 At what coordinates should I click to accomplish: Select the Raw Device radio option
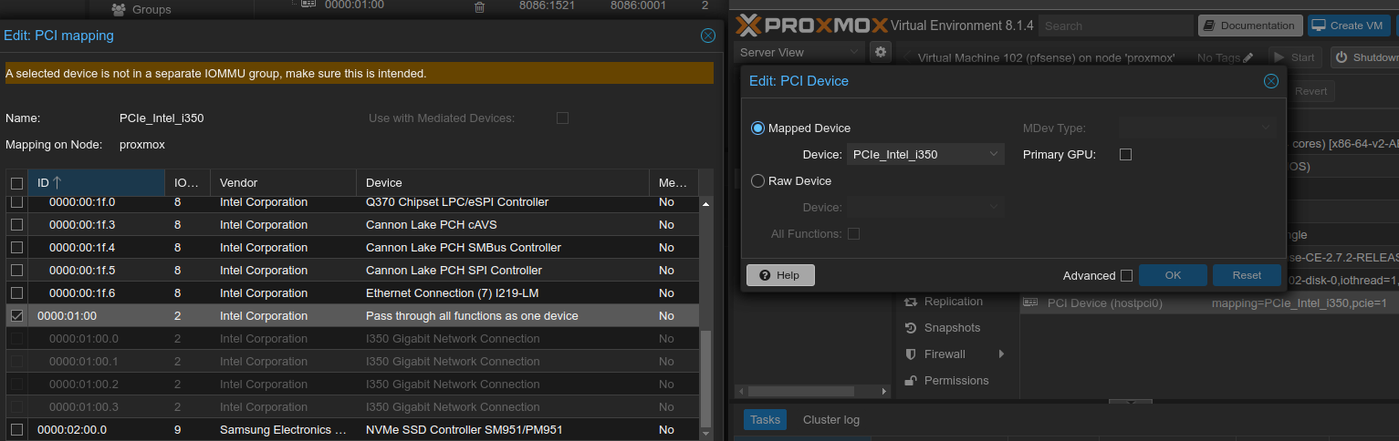(x=757, y=181)
